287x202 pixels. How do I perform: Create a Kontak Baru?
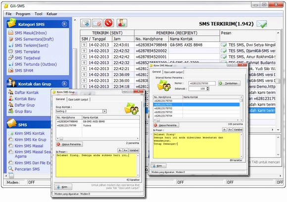(x=25, y=99)
